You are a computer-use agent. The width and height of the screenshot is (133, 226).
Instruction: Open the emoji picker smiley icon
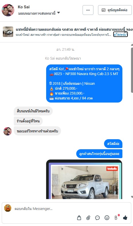pyautogui.click(x=107, y=218)
